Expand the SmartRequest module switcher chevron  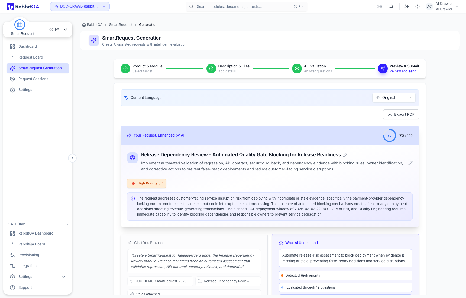pos(65,30)
